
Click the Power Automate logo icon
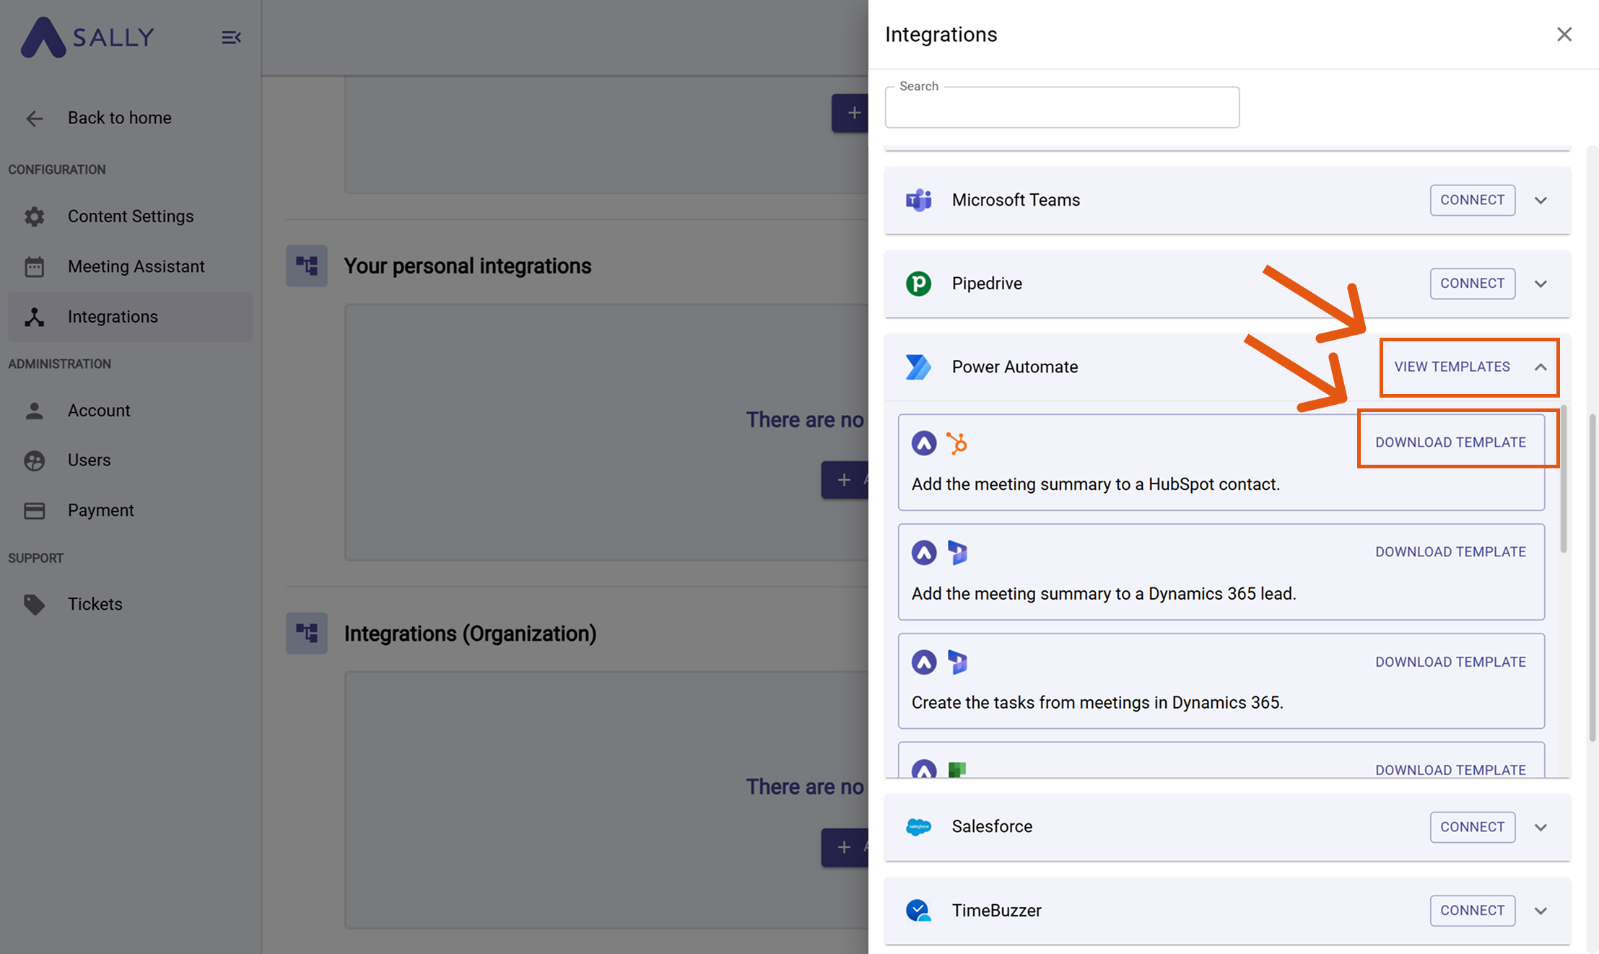point(918,367)
